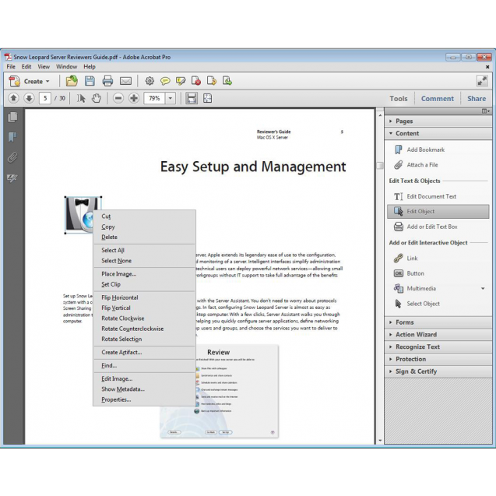Expand the Pages panel section

click(x=404, y=121)
